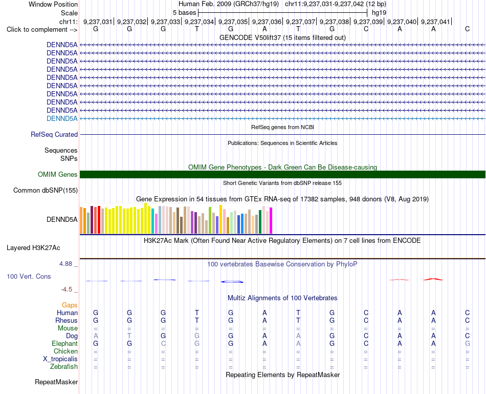
Task: Click the RepeatMasker track label
Action: (56, 382)
